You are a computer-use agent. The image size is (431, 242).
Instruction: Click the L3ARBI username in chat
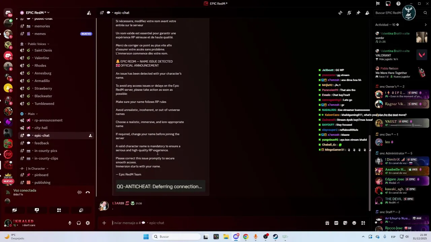[x=118, y=203]
